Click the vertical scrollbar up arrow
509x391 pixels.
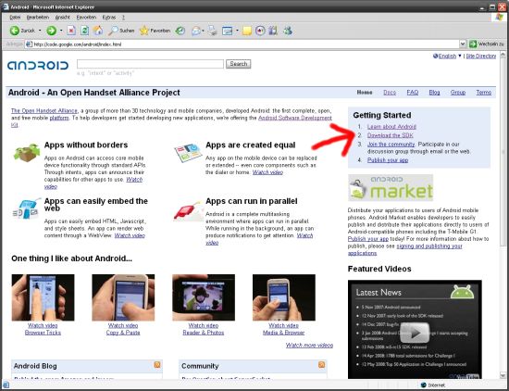tap(503, 55)
